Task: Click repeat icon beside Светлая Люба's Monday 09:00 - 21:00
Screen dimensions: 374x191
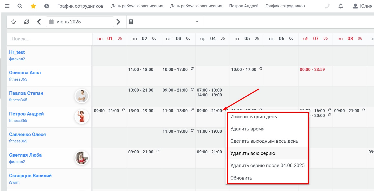Action: click(x=158, y=151)
